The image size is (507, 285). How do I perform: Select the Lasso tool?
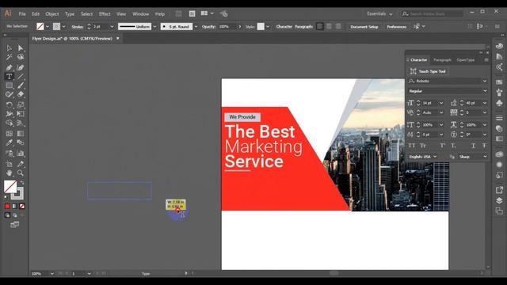tap(21, 57)
